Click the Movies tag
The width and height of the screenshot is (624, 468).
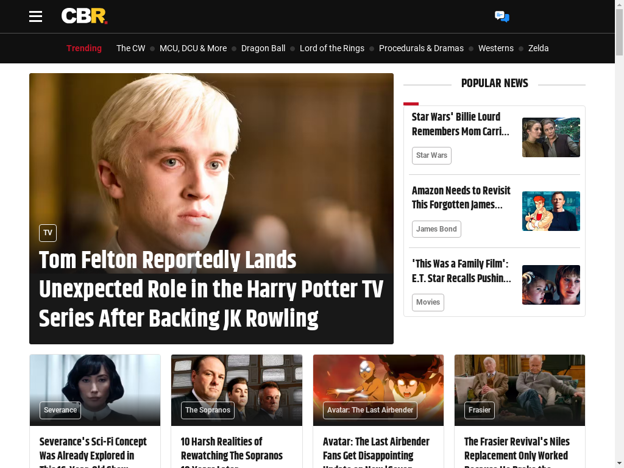pos(428,302)
